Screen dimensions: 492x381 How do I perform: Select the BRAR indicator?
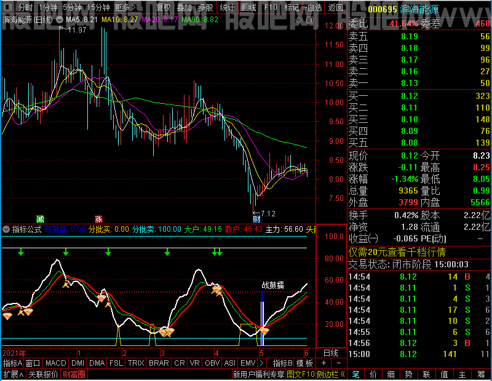coord(159,363)
